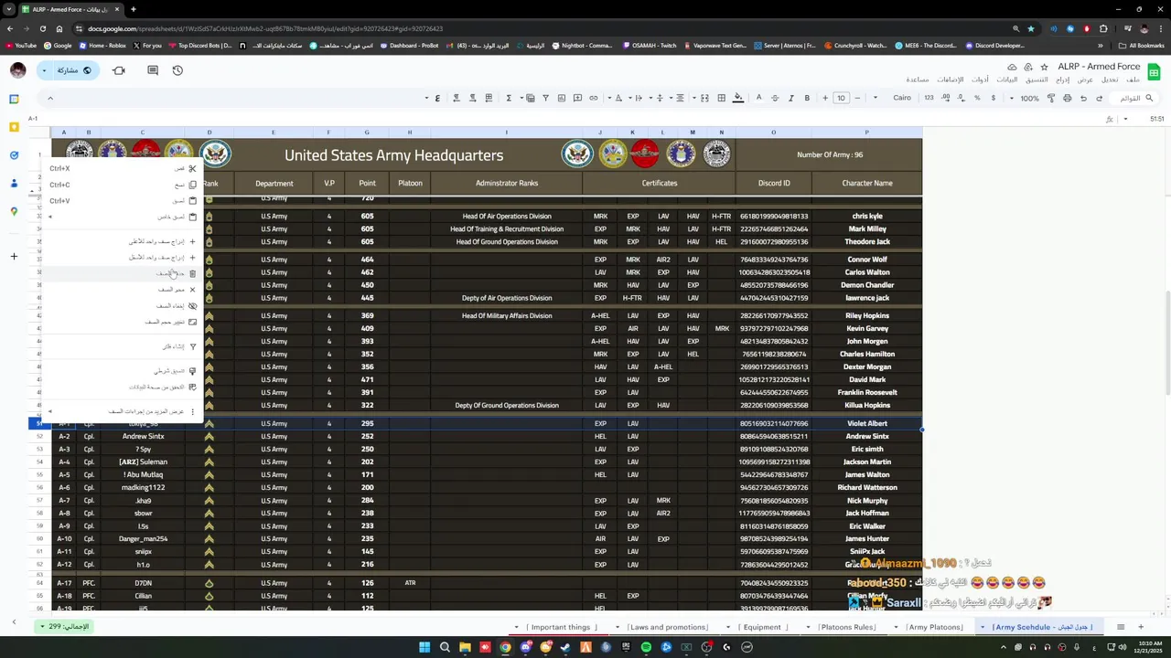Star the ALRP - Armed Force document
The height and width of the screenshot is (658, 1171).
[x=1043, y=67]
